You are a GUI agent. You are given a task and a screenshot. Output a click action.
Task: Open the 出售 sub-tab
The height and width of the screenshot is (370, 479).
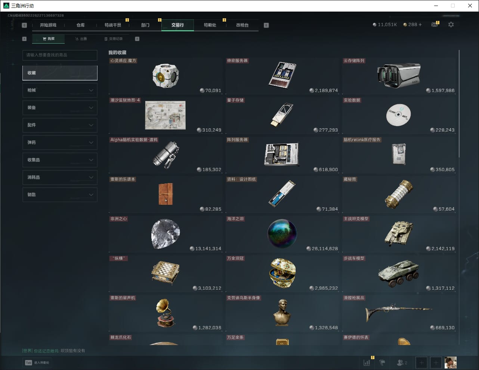81,39
